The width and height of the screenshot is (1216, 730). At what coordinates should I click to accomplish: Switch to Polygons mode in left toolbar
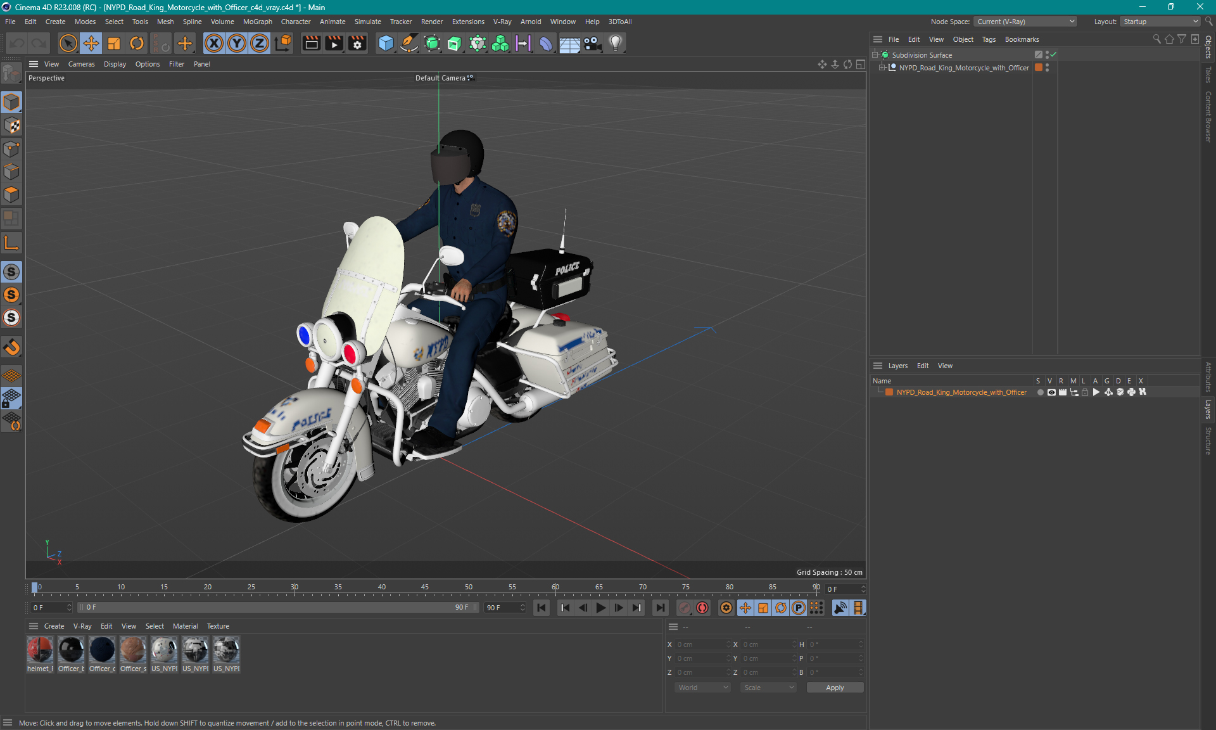[x=11, y=195]
